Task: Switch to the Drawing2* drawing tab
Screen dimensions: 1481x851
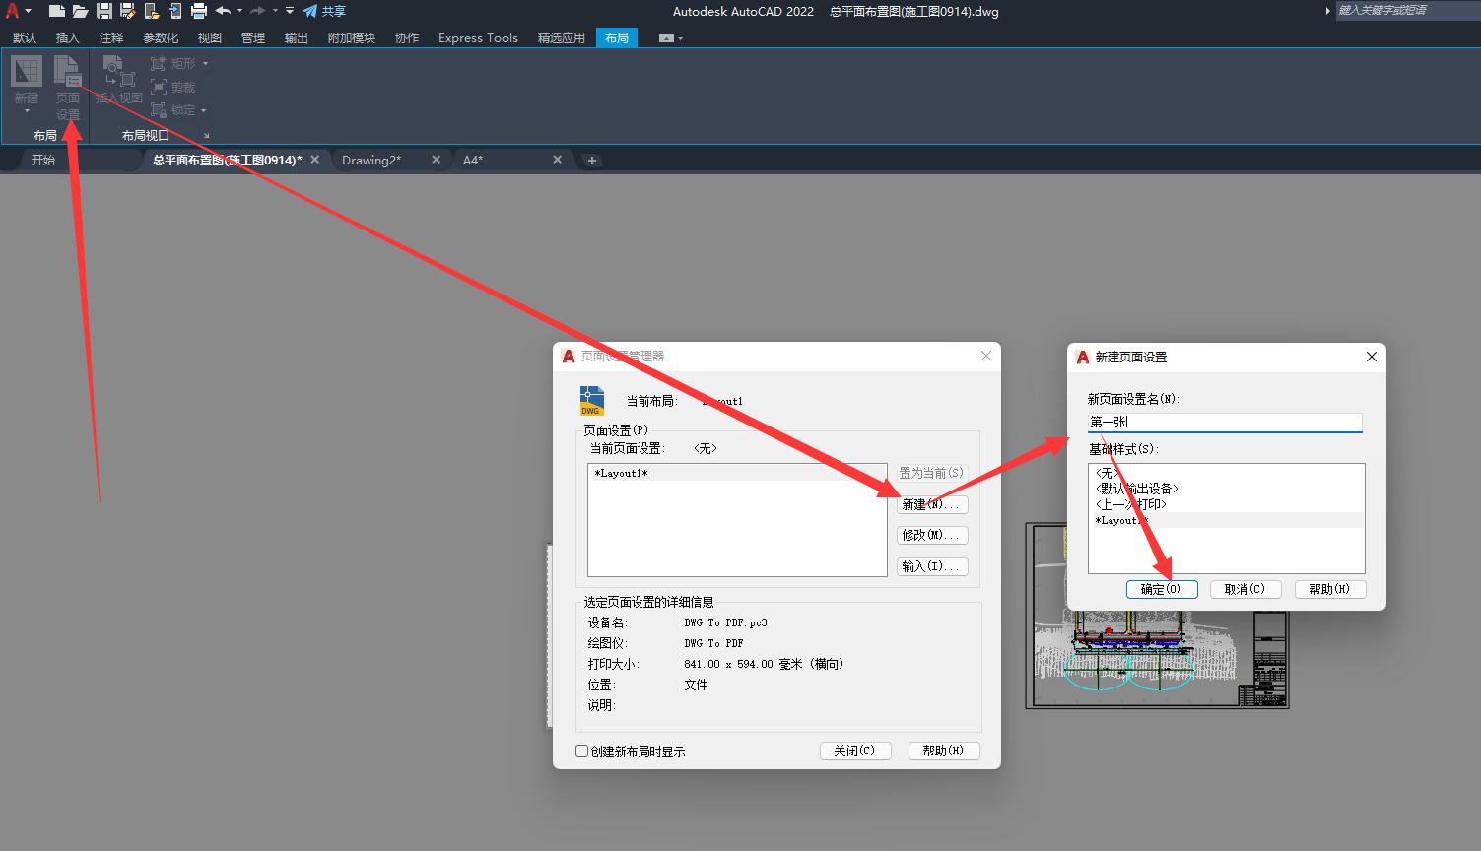Action: click(371, 160)
